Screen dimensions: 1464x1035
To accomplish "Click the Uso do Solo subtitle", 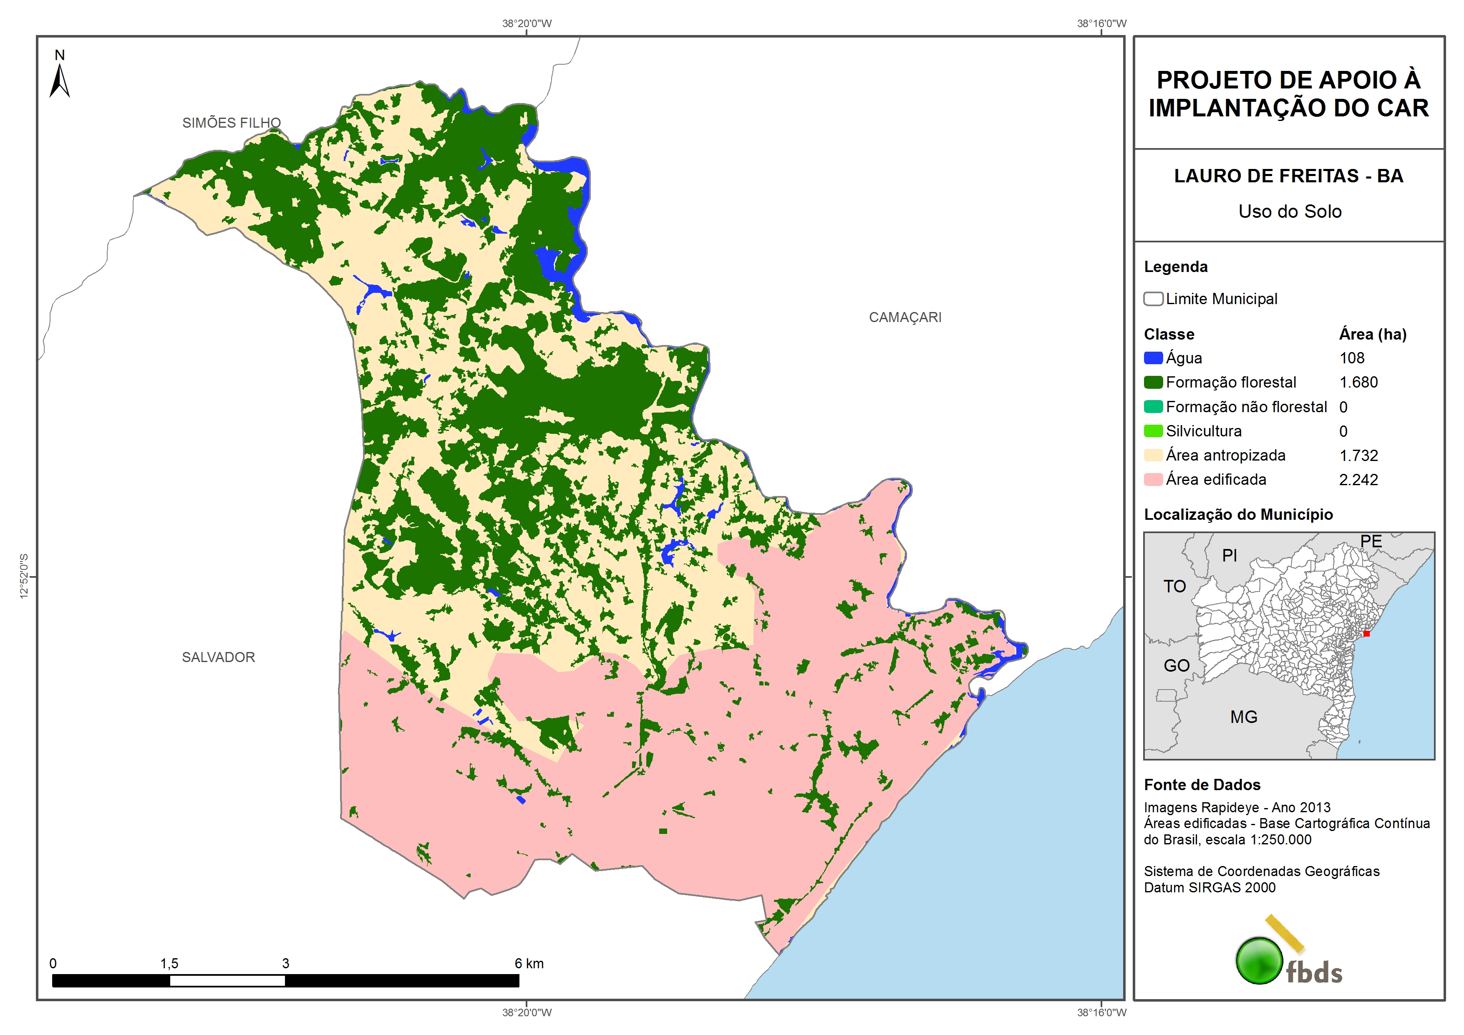I will (x=1289, y=212).
